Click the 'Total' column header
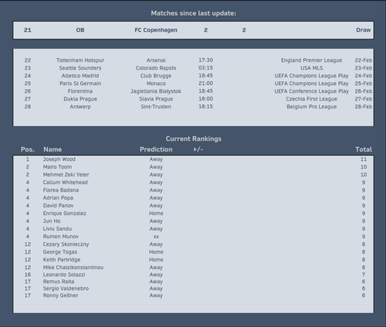 (364, 149)
